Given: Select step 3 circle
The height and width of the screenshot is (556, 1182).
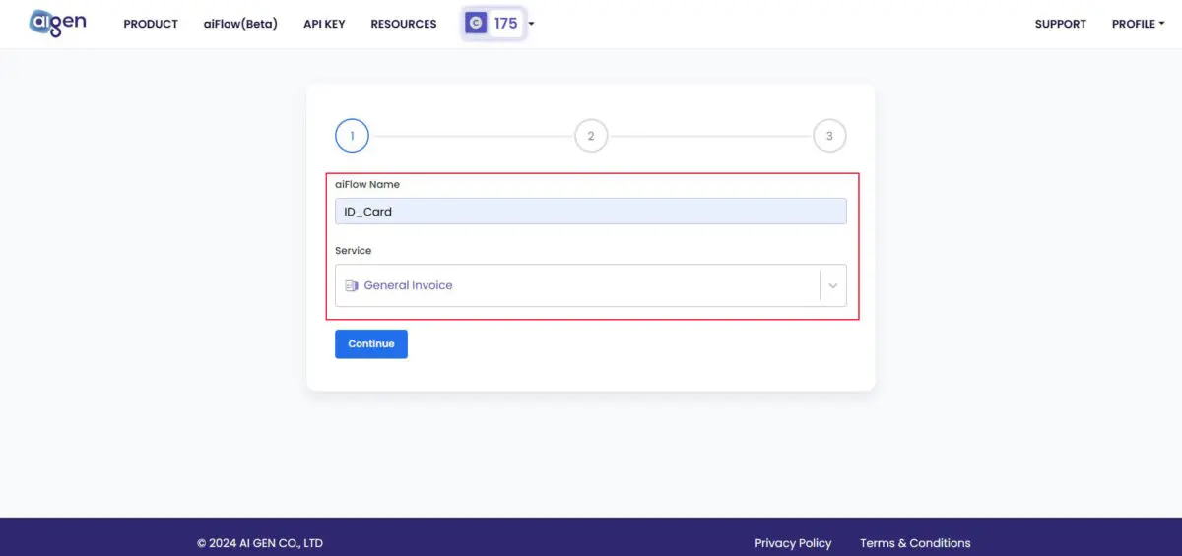Looking at the screenshot, I should [829, 136].
